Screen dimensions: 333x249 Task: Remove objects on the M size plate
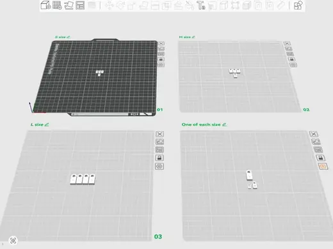point(287,43)
